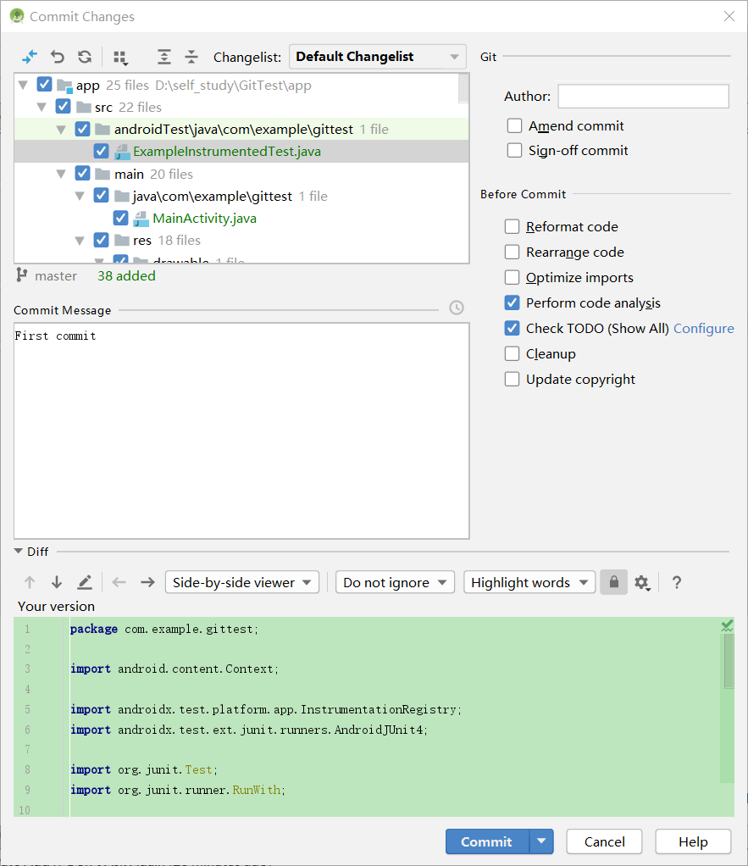Enable Sign-off commit checkbox

pos(514,150)
